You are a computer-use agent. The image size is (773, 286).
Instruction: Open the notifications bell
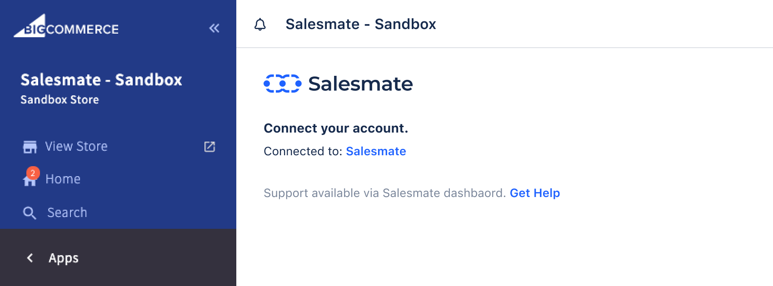pyautogui.click(x=260, y=25)
